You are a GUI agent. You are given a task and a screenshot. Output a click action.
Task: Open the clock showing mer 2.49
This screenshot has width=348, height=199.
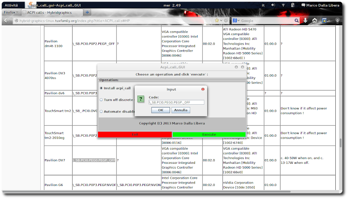[172, 5]
